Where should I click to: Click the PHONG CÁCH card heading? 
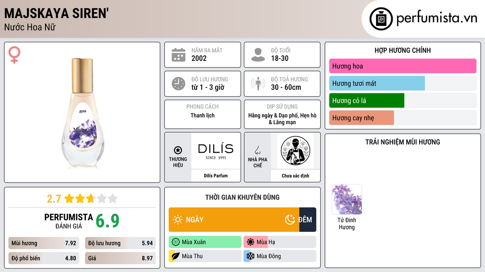(x=203, y=107)
